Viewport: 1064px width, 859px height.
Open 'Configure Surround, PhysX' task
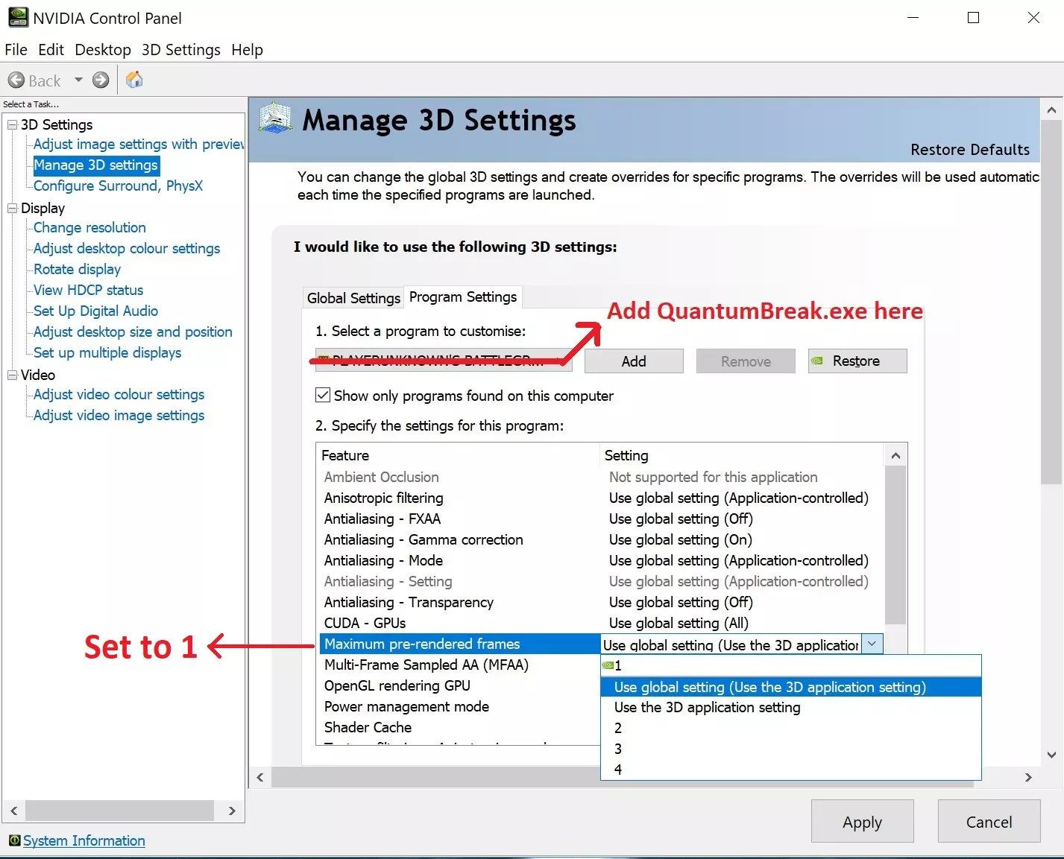click(118, 186)
